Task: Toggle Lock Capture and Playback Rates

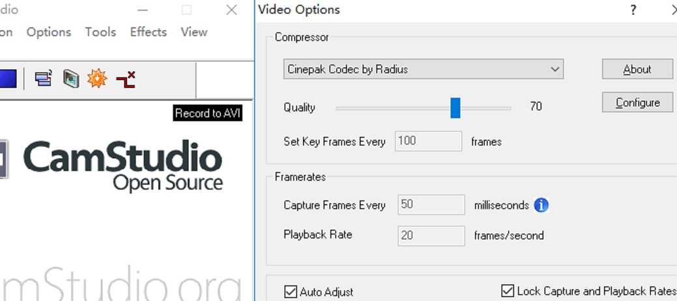Action: coord(508,291)
